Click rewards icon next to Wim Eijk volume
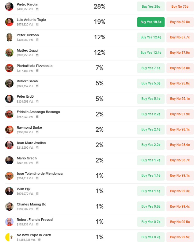The image size is (194, 242). click(37, 193)
